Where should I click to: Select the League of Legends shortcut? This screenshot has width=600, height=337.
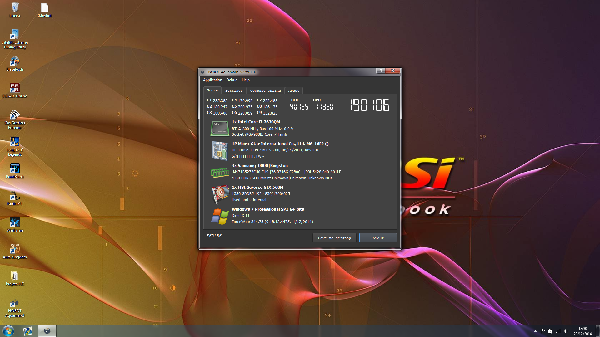[15, 146]
